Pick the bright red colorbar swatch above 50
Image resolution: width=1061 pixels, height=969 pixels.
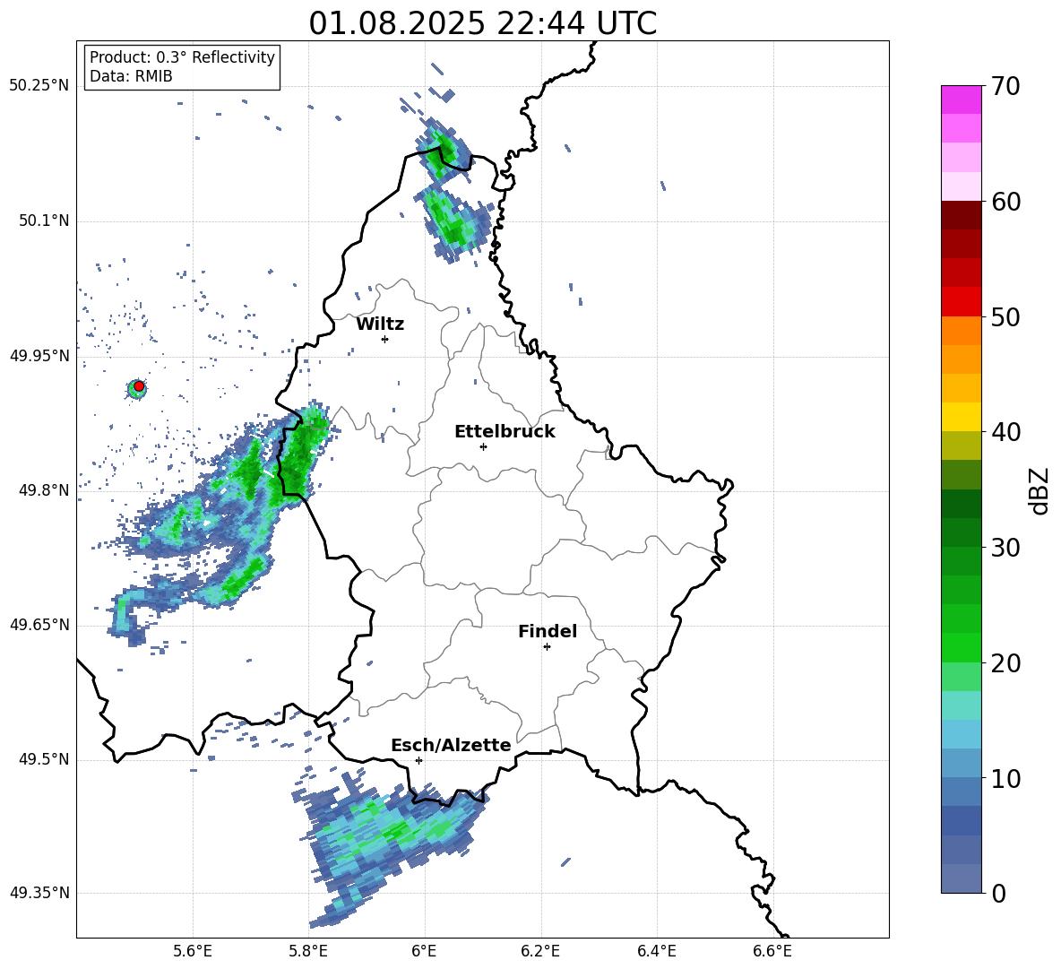962,302
